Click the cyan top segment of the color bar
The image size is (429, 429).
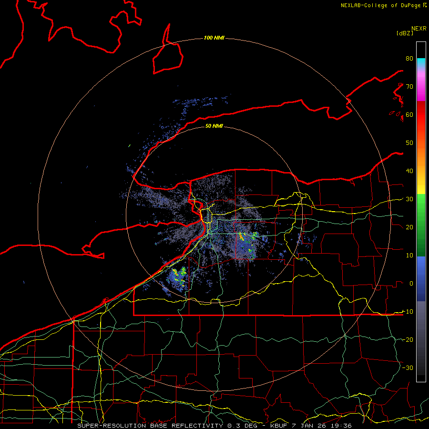(421, 63)
